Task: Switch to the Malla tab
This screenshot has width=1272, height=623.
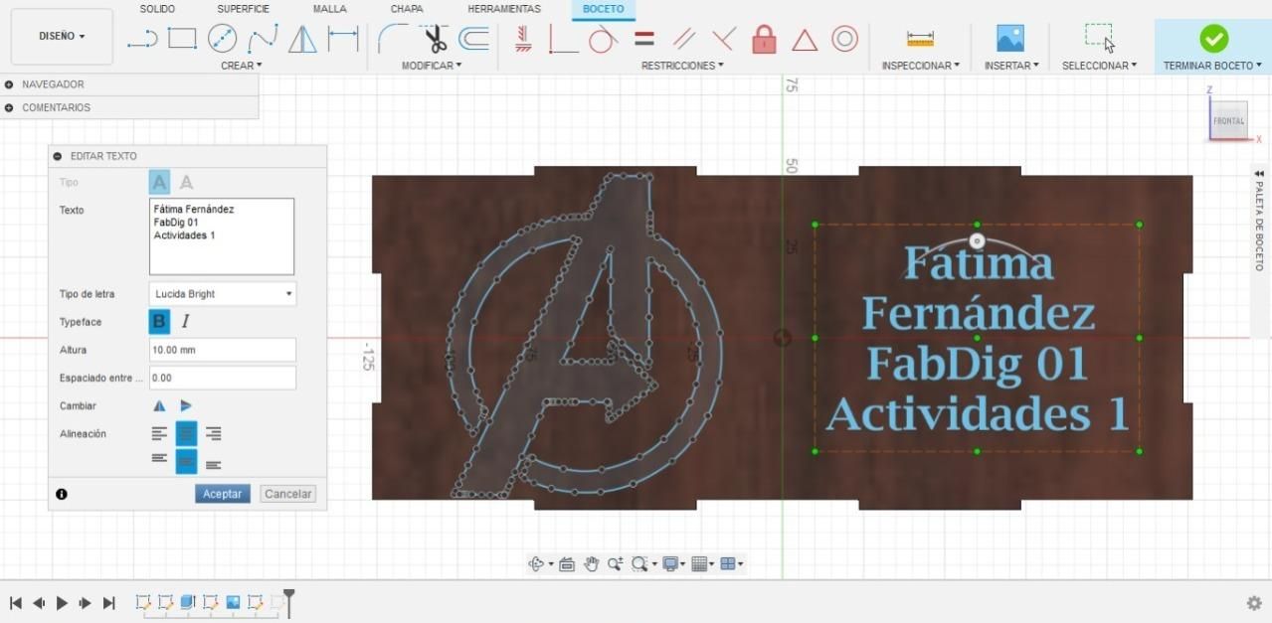Action: (x=329, y=9)
